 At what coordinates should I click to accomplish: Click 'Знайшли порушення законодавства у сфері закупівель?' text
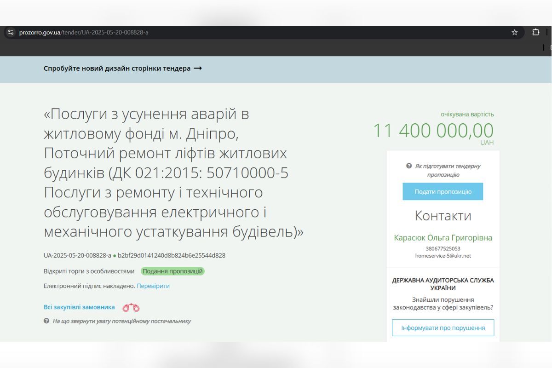coord(443,304)
